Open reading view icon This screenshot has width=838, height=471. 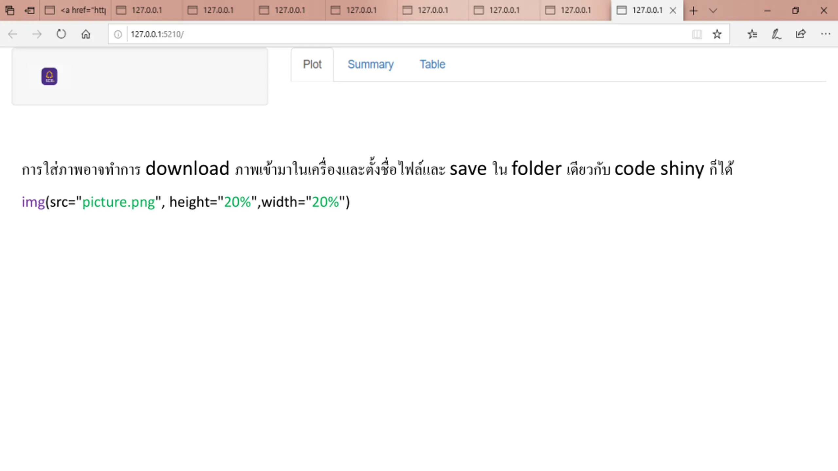(x=697, y=34)
